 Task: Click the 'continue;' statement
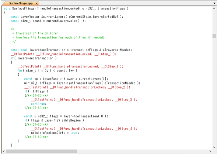(39, 104)
